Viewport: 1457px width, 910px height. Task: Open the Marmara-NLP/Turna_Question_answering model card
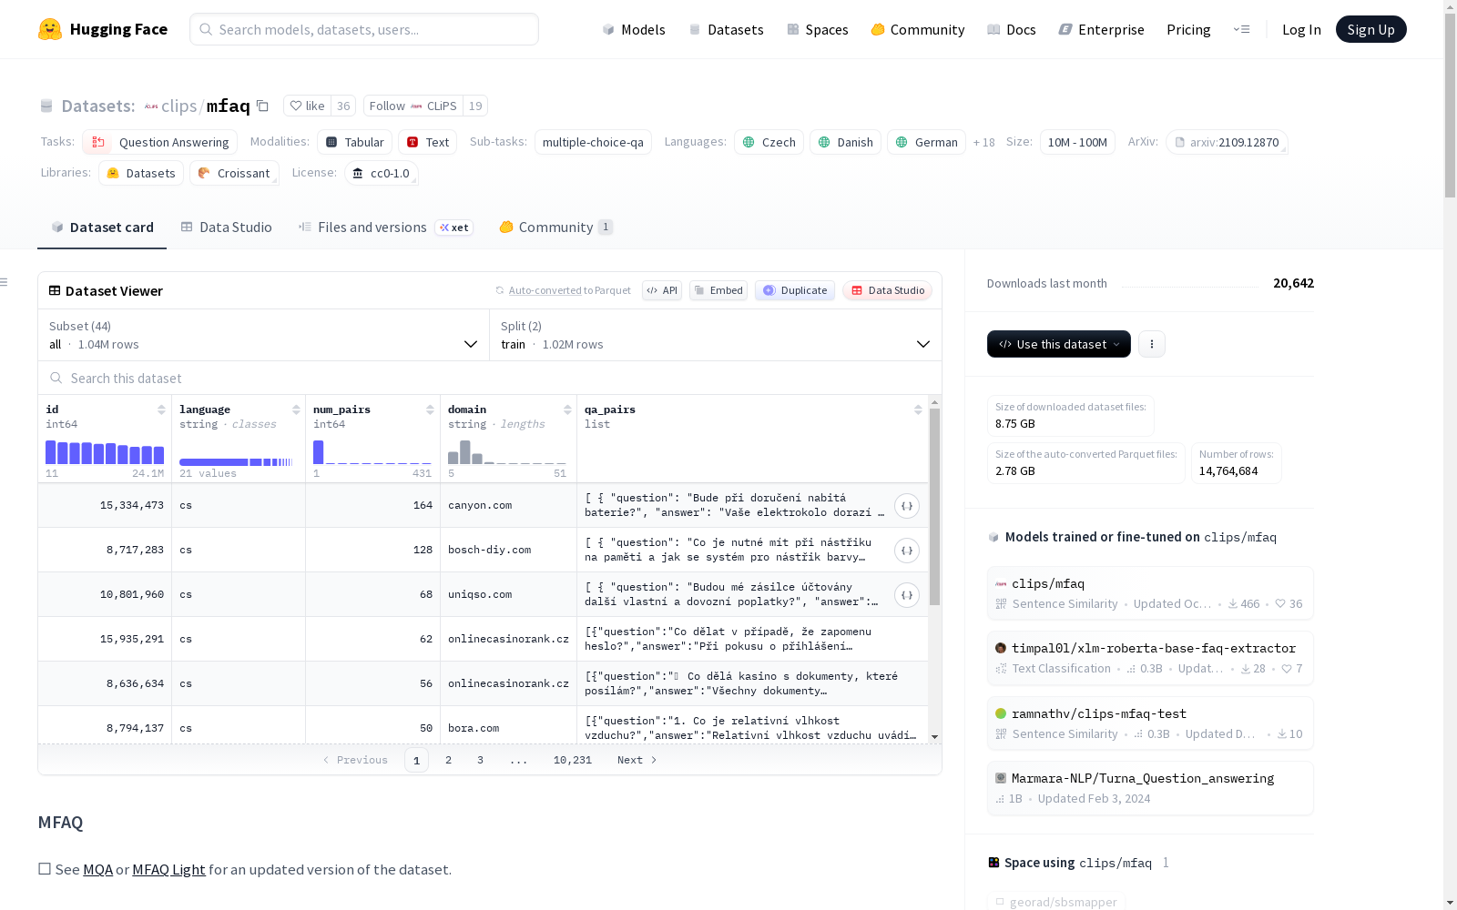click(1150, 788)
